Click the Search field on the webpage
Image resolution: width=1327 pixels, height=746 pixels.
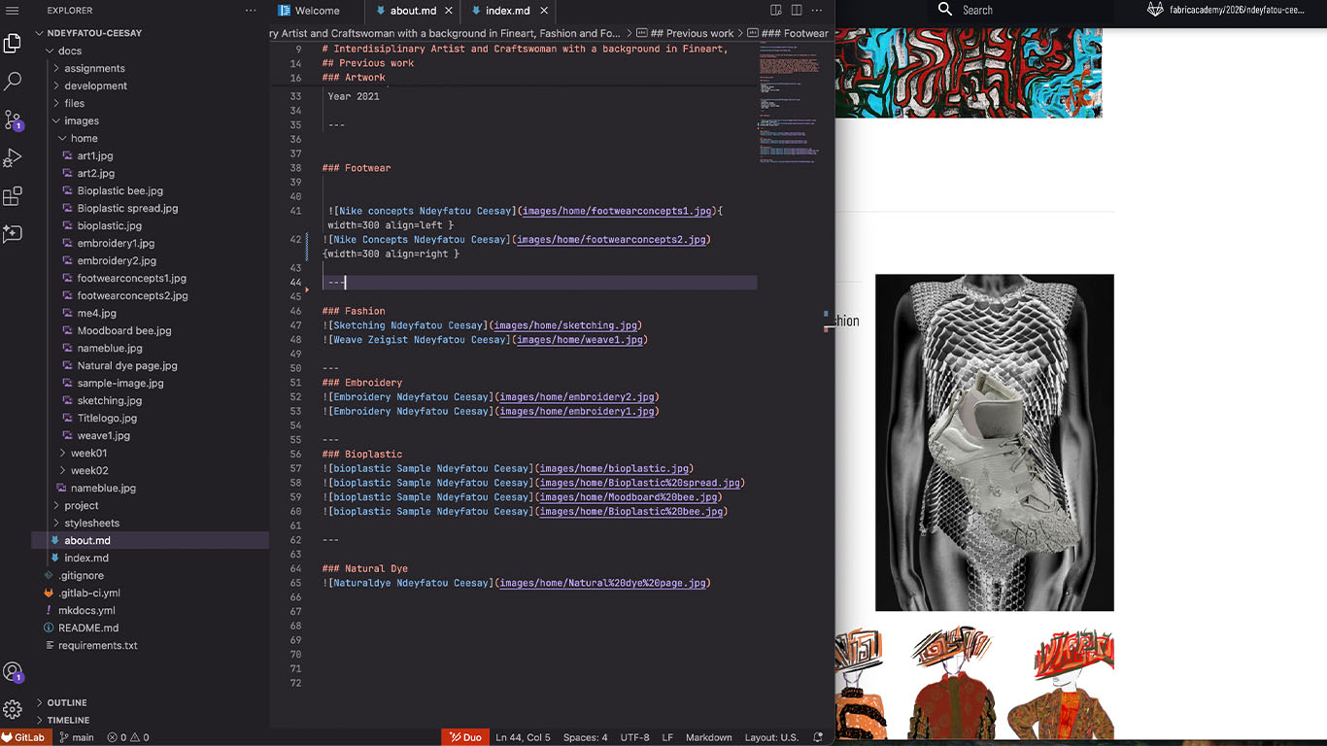1020,11
